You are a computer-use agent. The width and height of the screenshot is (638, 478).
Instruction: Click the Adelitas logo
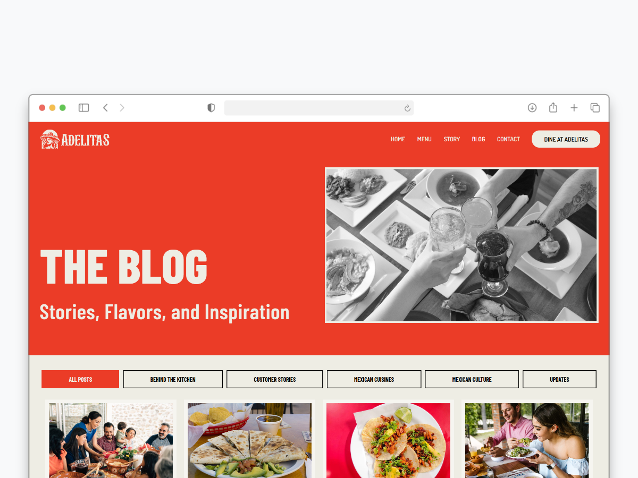click(75, 139)
